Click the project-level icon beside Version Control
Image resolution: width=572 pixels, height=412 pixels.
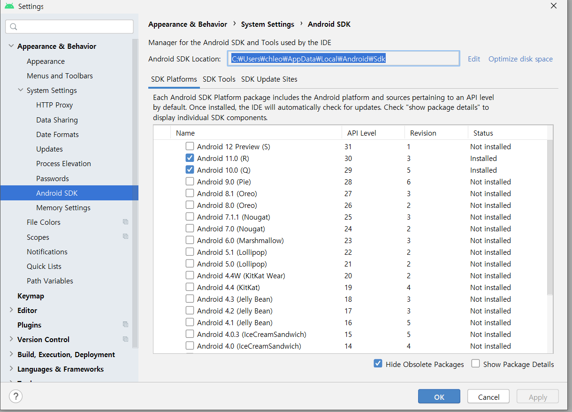click(x=125, y=339)
